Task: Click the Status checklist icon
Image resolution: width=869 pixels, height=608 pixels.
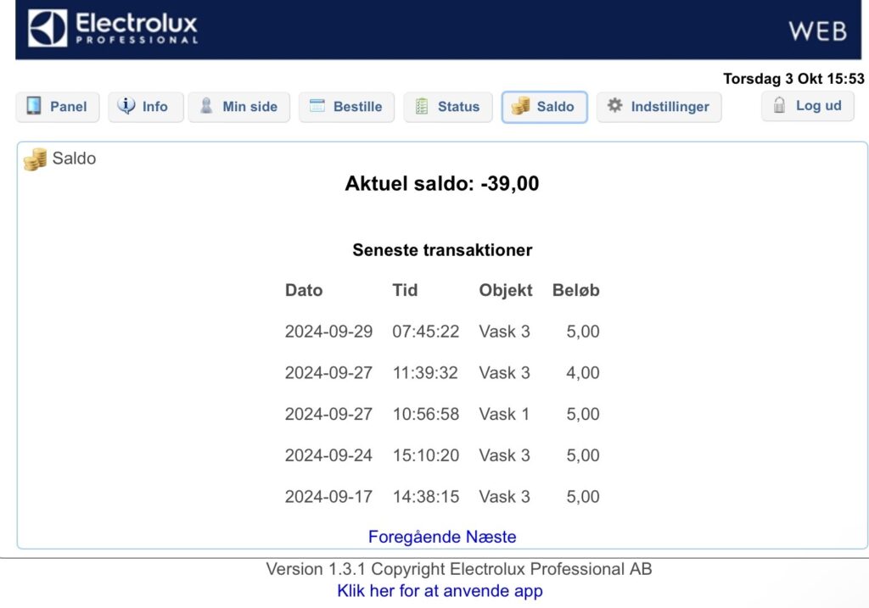Action: point(422,106)
